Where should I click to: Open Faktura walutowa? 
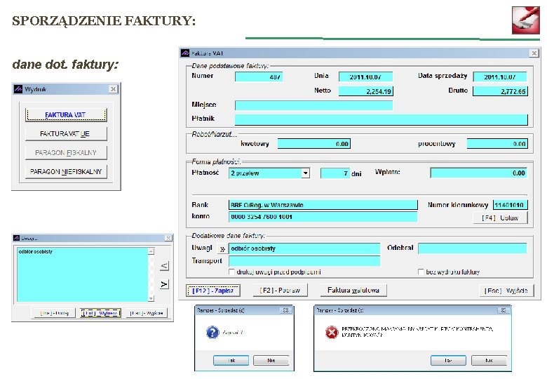pyautogui.click(x=353, y=290)
